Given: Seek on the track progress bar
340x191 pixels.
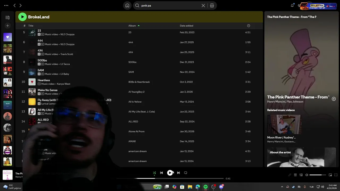Looking at the screenshot, I should click(170, 179).
